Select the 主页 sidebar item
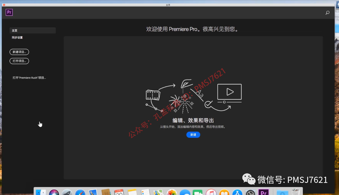 33,30
